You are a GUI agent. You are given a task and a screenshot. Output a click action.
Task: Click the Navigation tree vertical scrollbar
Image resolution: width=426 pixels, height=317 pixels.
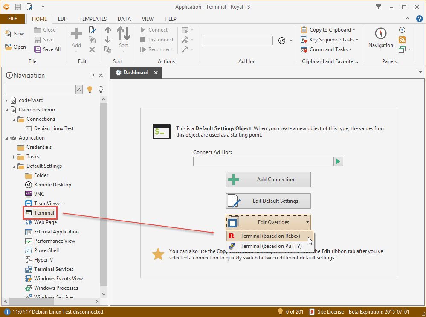coord(104,194)
